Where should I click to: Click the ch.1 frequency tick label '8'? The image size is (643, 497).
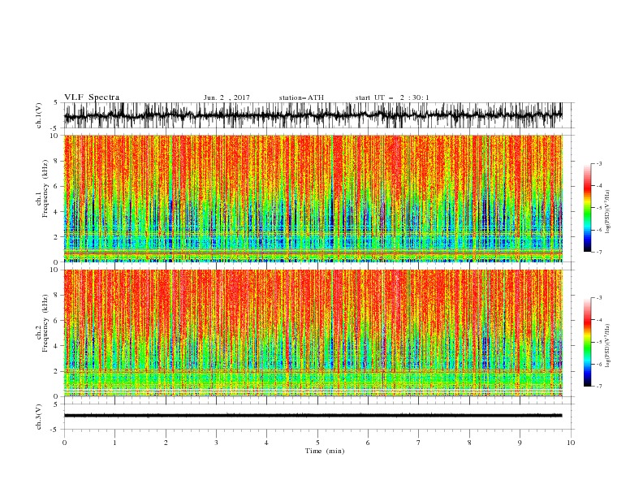point(57,161)
